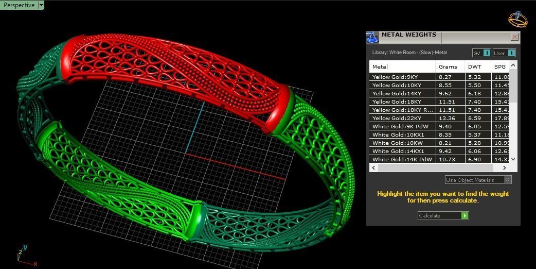
Task: Click the 6.90 DWT cell
Action: [478, 159]
